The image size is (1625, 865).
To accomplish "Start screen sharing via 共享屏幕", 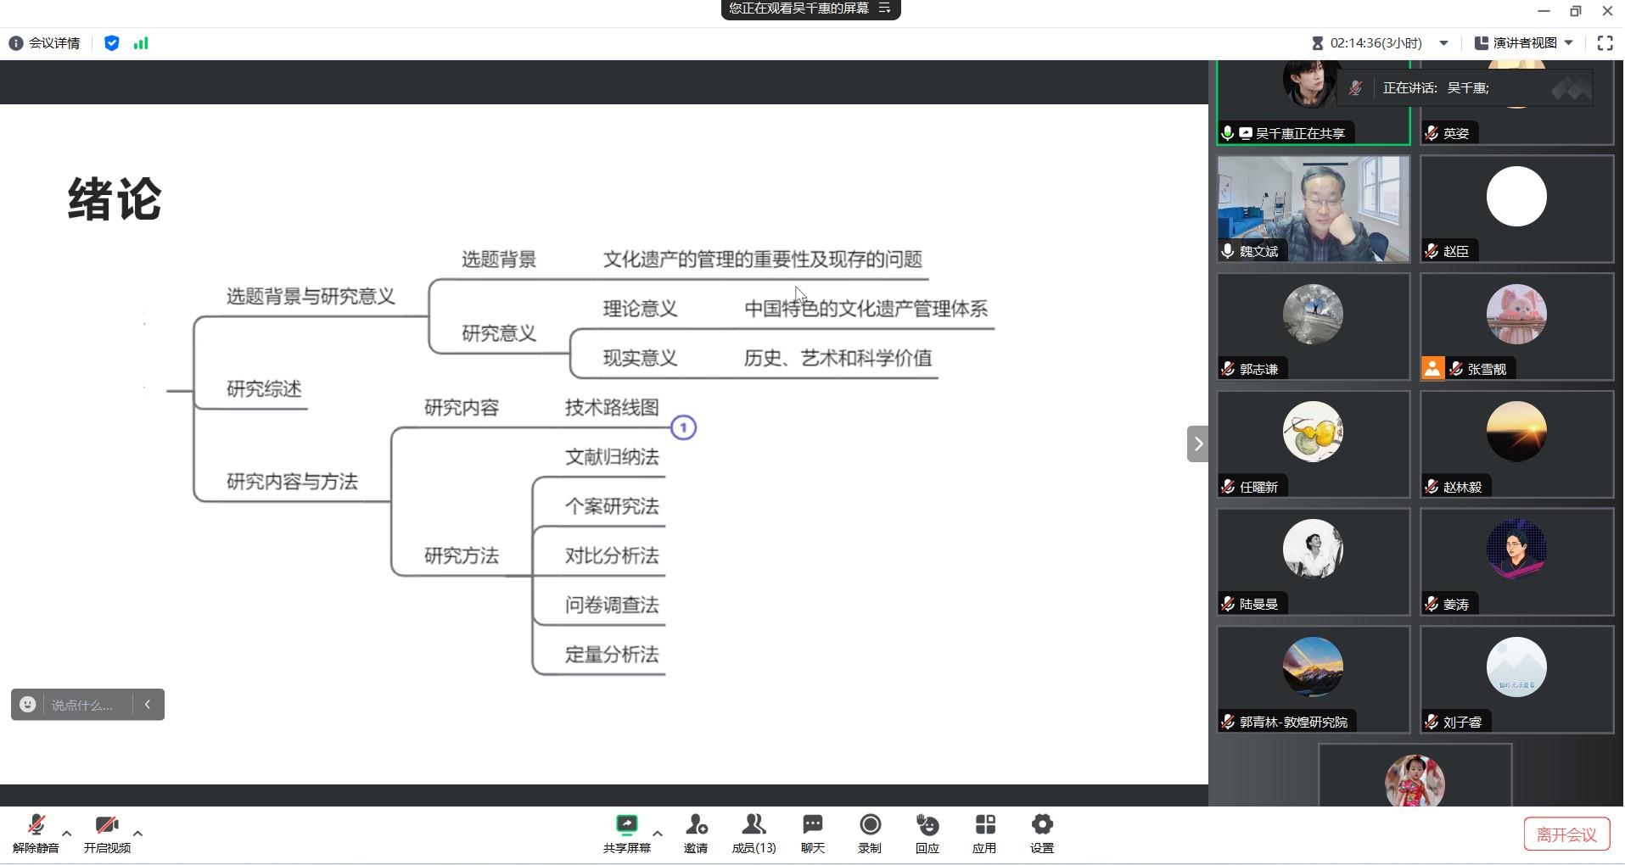I will (626, 834).
